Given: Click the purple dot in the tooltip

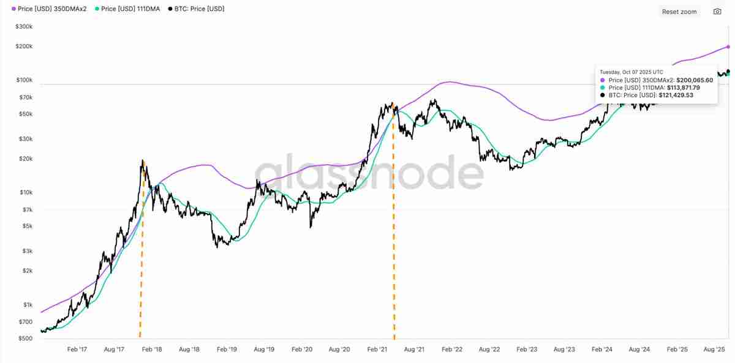Looking at the screenshot, I should 603,80.
